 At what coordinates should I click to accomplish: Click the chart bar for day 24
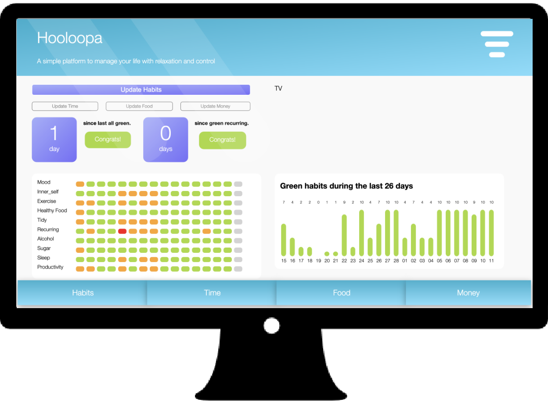point(362,233)
